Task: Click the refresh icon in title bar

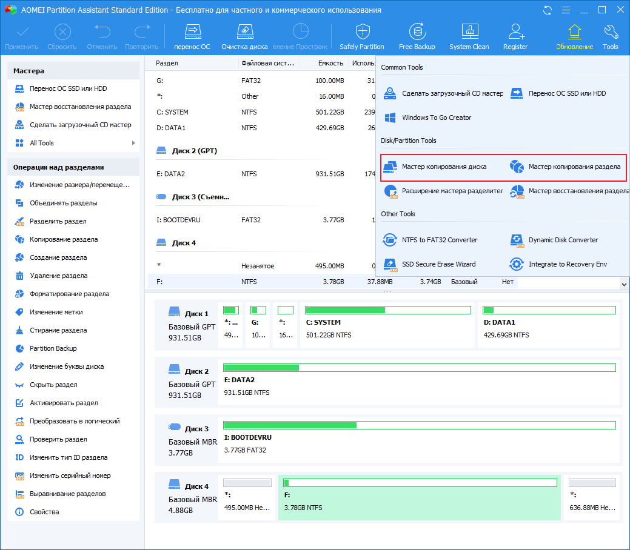Action: click(x=547, y=10)
